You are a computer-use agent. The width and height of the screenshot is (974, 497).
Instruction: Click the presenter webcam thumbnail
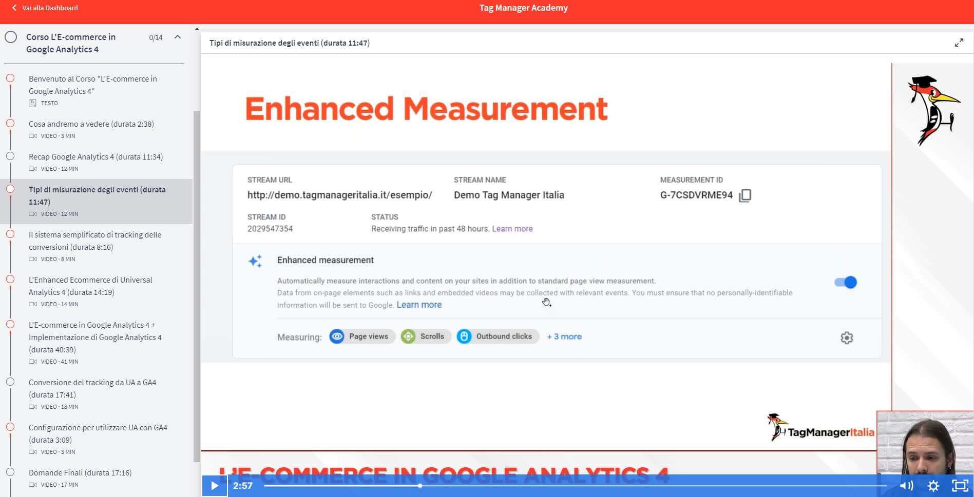[x=925, y=442]
